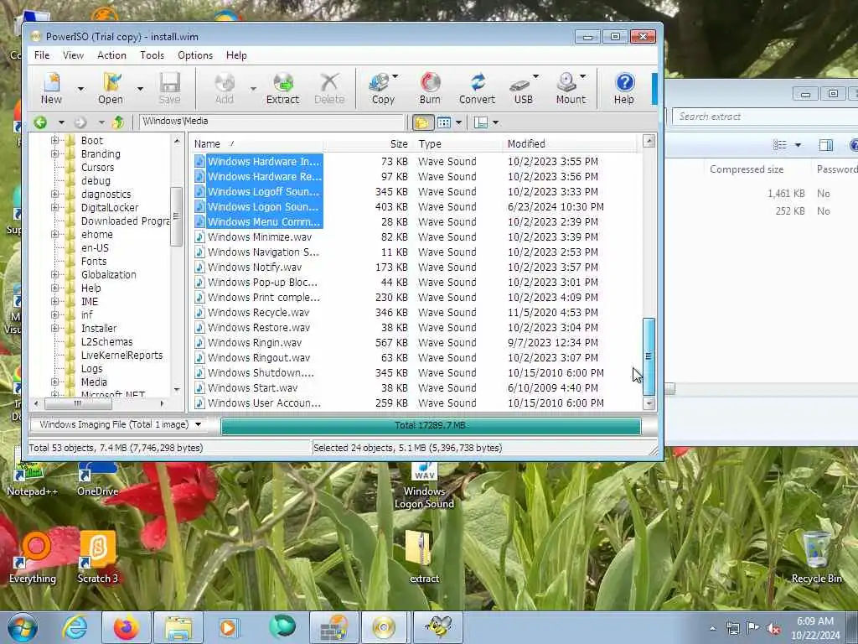This screenshot has height=644, width=858.
Task: Click the Help toolbar icon
Action: (x=623, y=88)
